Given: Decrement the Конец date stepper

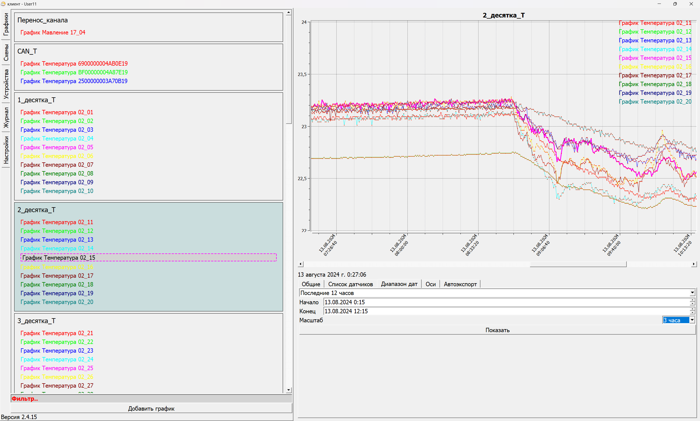Looking at the screenshot, I should coord(692,313).
